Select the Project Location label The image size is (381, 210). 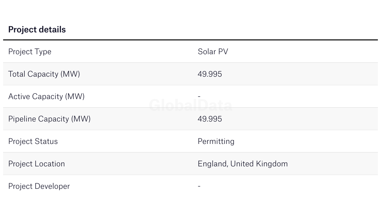(x=37, y=164)
